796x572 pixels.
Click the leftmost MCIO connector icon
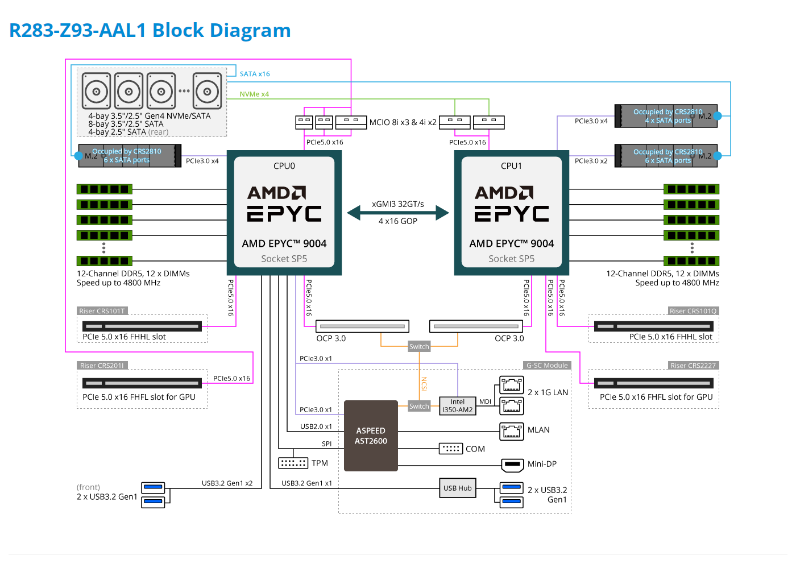304,122
